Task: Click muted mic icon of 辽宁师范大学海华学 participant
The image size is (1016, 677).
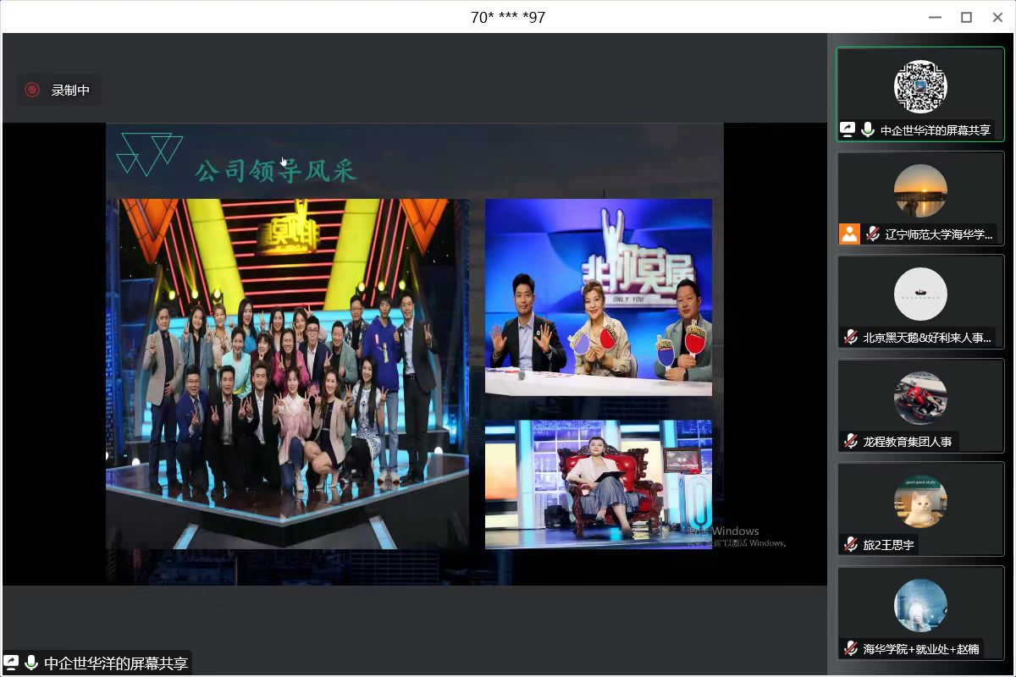Action: point(873,234)
